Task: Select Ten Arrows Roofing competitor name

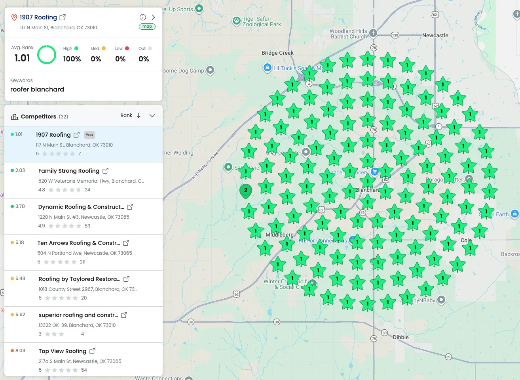Action: click(79, 243)
